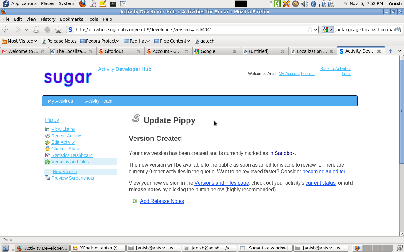Open the becoming an editor link
Viewport: 404px width, 252px height.
coord(324,172)
